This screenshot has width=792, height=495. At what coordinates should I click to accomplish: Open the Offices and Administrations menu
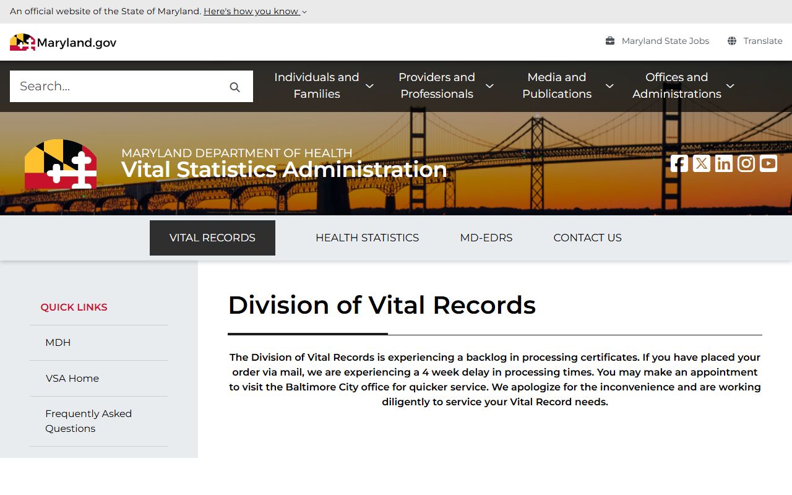[676, 85]
